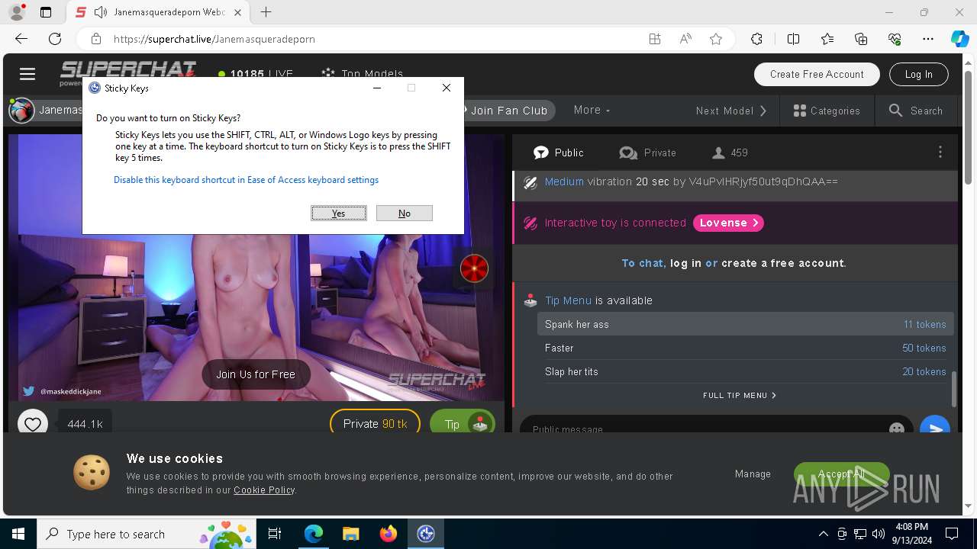Open the emoji picker in chat
Viewport: 977px width, 549px height.
[x=897, y=429]
